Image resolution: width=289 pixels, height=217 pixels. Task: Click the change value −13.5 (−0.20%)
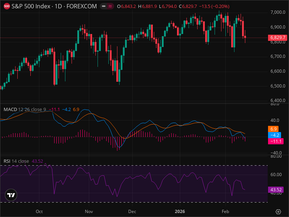tap(214, 7)
